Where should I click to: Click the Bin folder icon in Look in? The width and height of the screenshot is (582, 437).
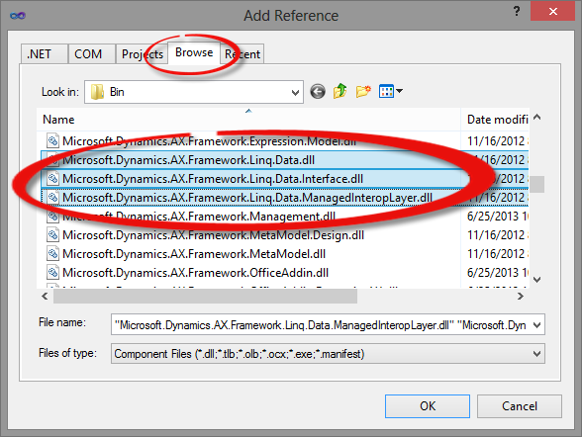(x=97, y=92)
